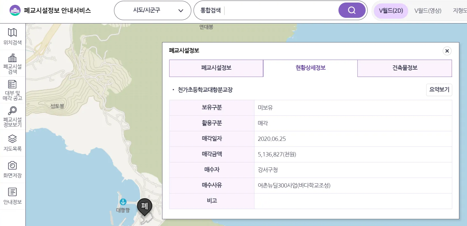Click school name 천가초등학교대항분교장
The height and width of the screenshot is (226, 467).
point(205,90)
